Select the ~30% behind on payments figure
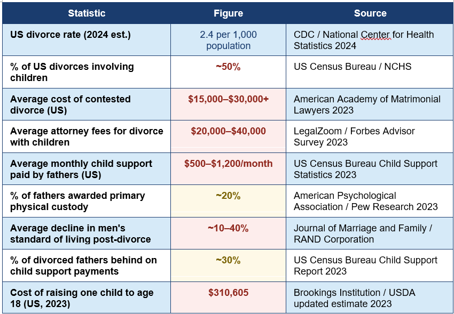The height and width of the screenshot is (314, 454). point(228,260)
